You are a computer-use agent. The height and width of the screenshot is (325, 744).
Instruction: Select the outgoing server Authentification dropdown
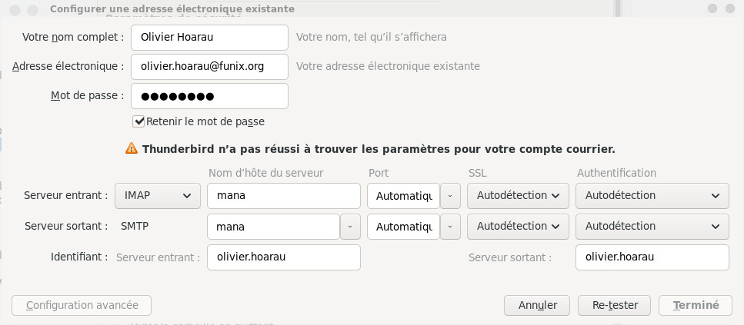click(x=652, y=227)
